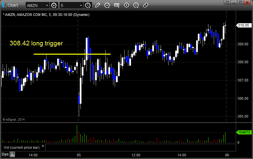Open the studies chart-line icon
Image resolution: width=253 pixels, height=159 pixels.
[107, 5]
